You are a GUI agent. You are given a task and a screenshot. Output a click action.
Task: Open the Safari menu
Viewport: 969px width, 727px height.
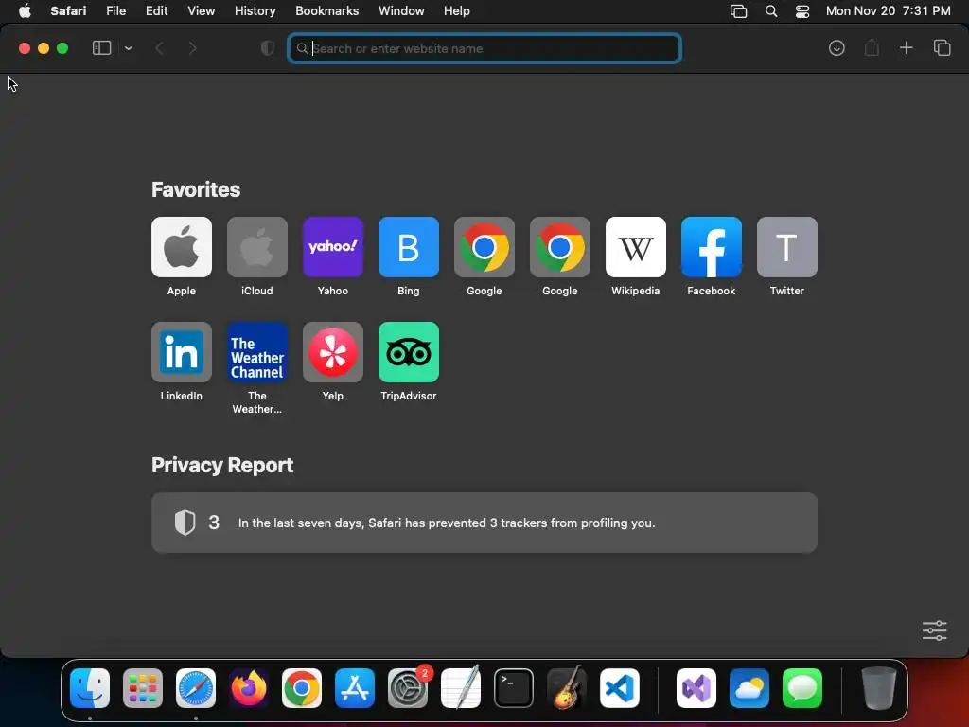(x=68, y=11)
